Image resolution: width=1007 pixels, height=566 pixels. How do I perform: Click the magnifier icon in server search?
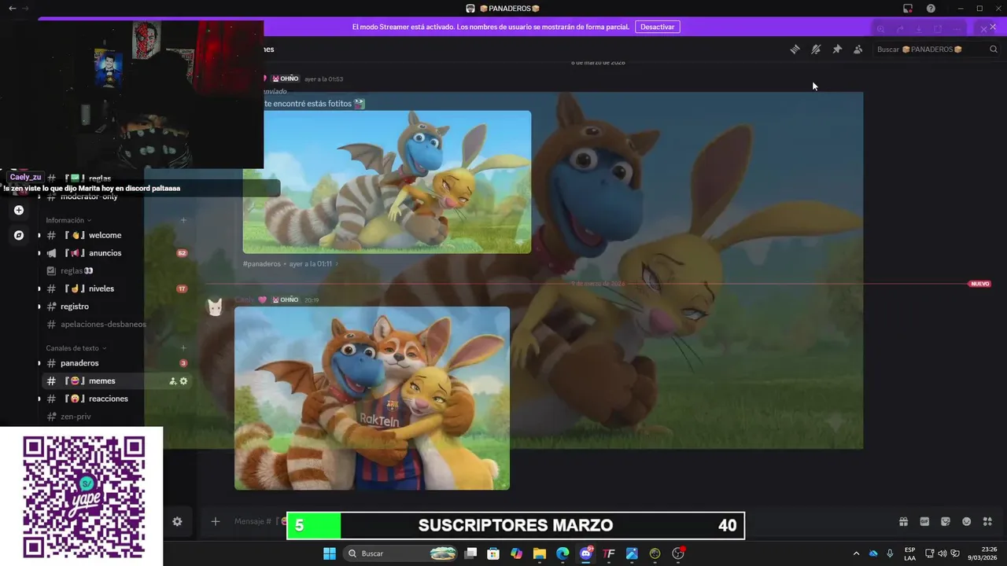click(x=994, y=50)
